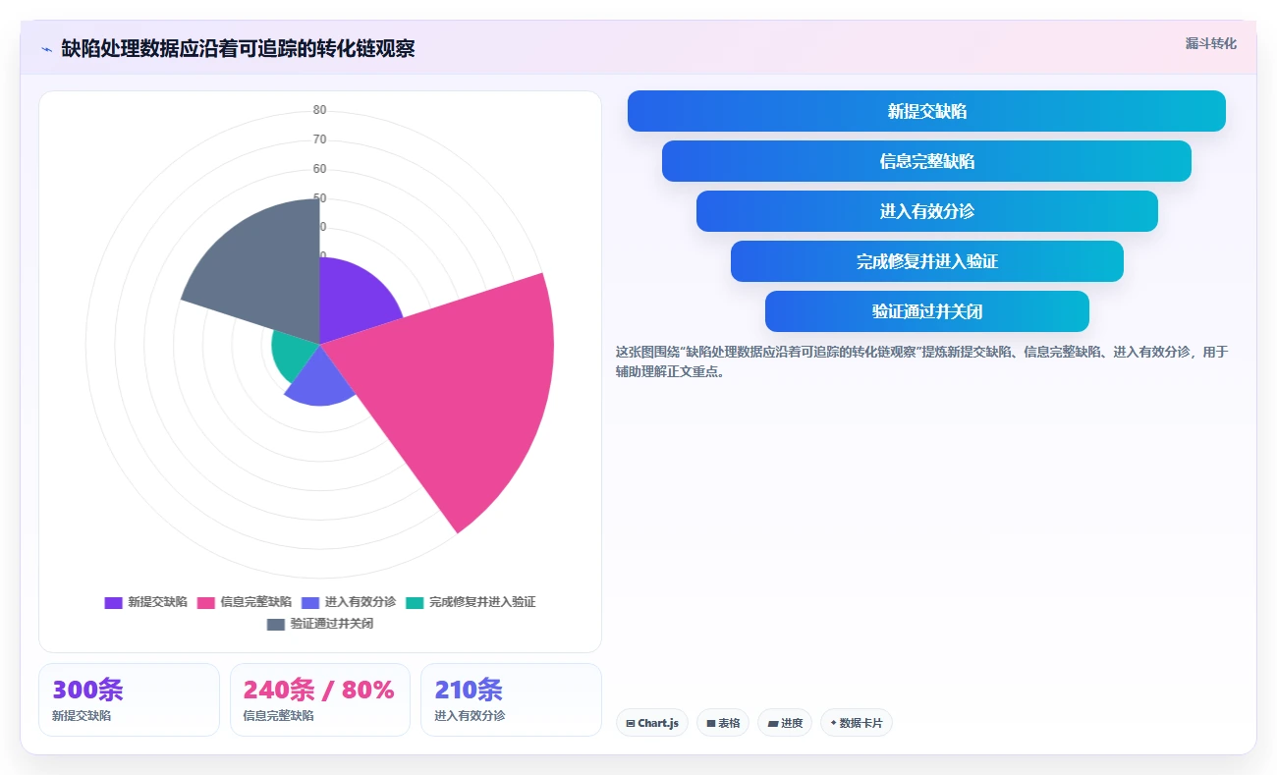Toggle the 新提交缺陷 legend color box

[x=113, y=602]
